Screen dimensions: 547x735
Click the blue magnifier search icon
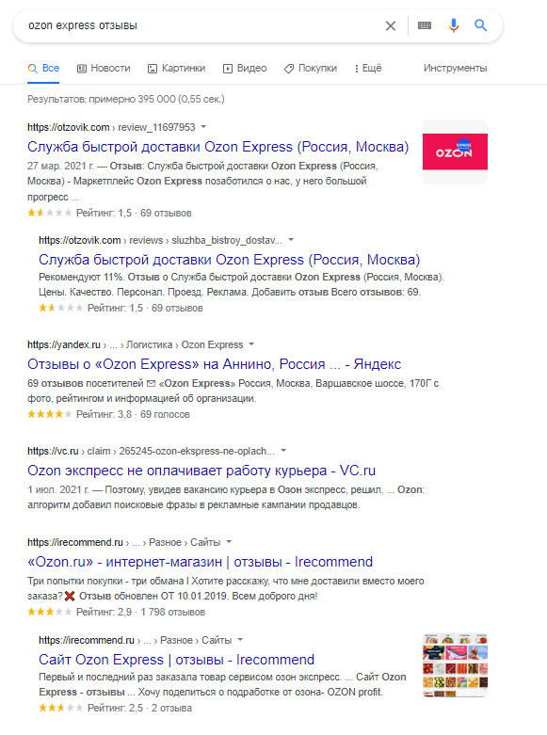pyautogui.click(x=480, y=25)
